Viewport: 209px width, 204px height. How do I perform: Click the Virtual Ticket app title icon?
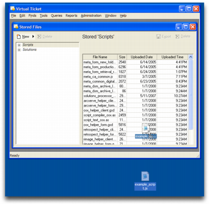pos(12,9)
